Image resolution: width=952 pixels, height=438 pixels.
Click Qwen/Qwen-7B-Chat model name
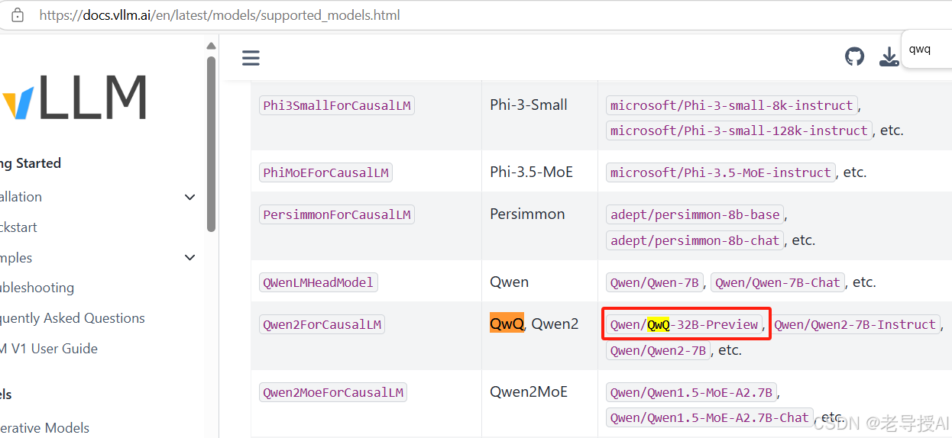click(x=778, y=282)
